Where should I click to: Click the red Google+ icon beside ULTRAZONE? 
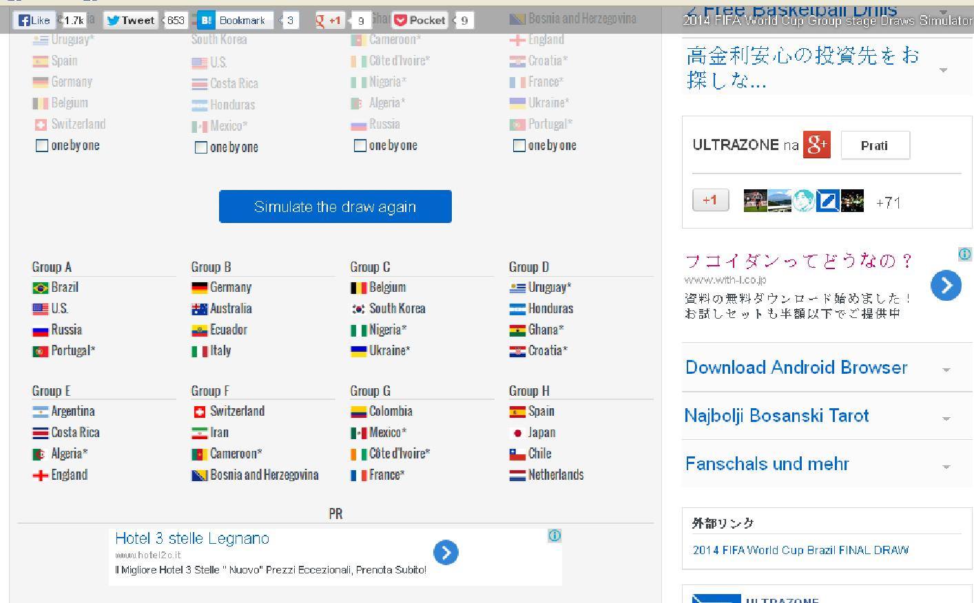pos(816,145)
